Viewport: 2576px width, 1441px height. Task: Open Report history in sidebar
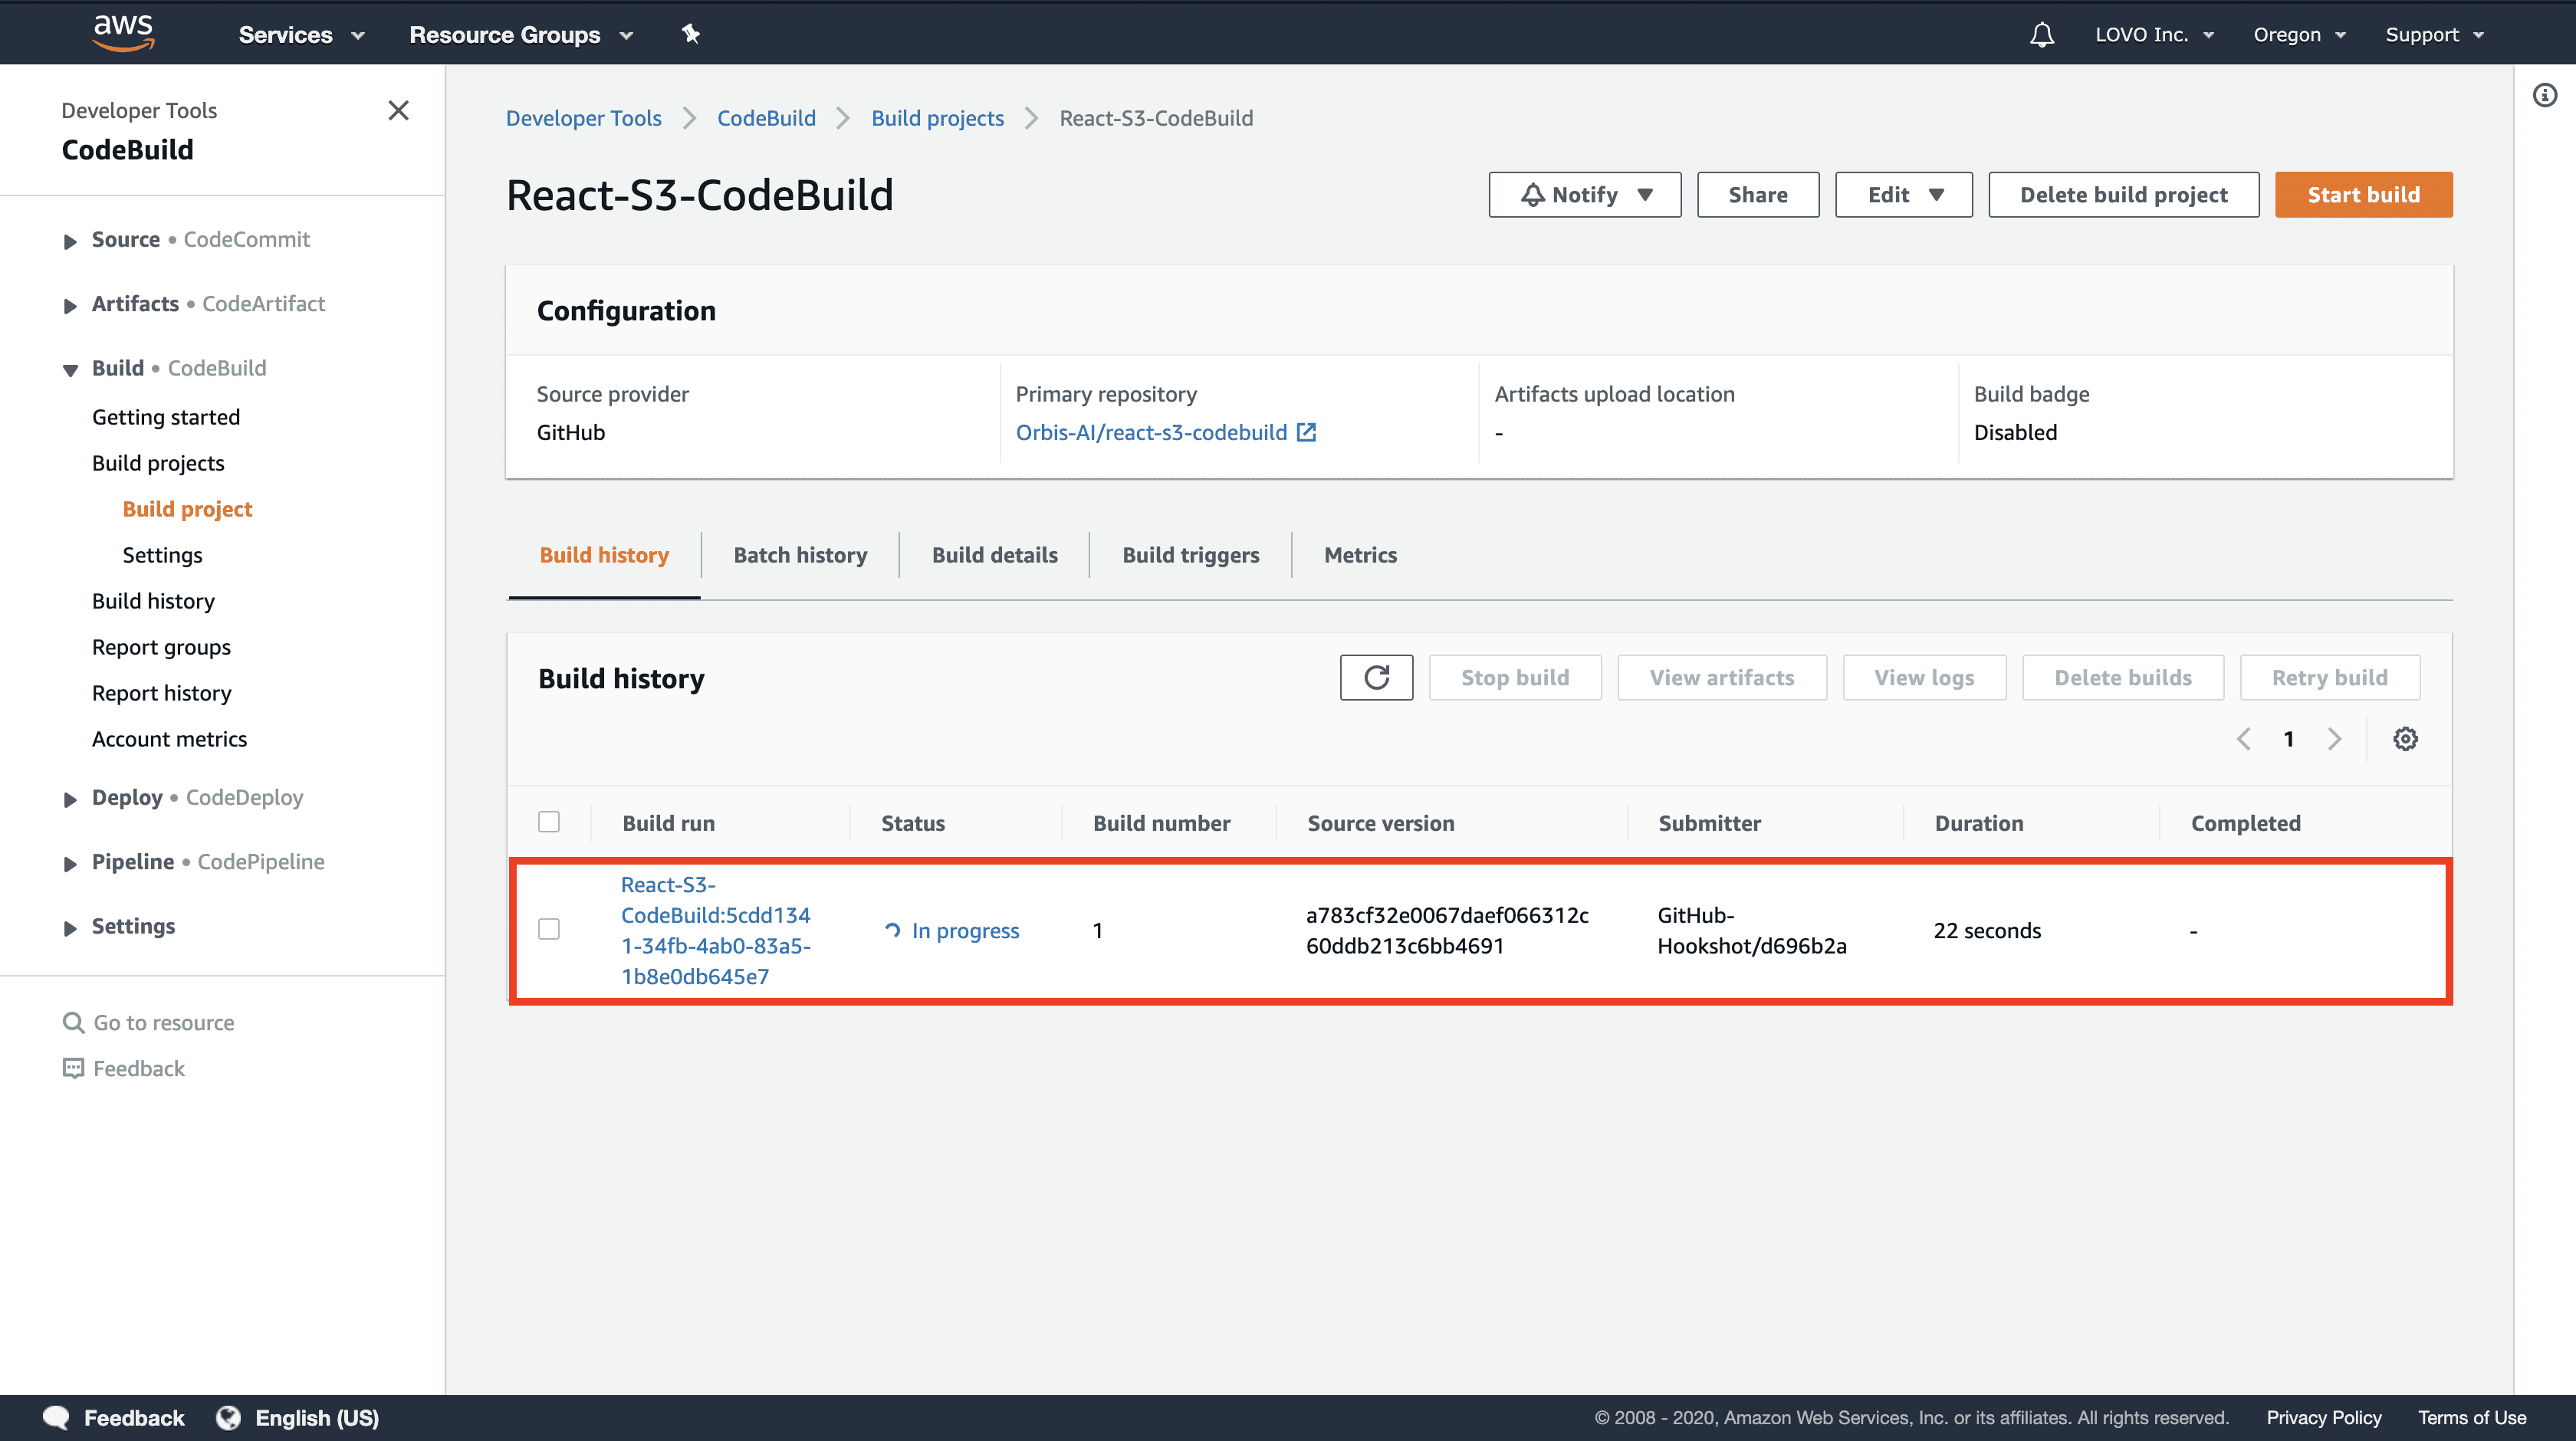pyautogui.click(x=161, y=692)
